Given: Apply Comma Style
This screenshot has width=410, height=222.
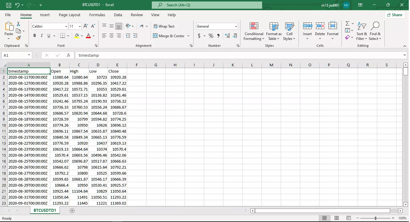Looking at the screenshot, I should pyautogui.click(x=218, y=36).
